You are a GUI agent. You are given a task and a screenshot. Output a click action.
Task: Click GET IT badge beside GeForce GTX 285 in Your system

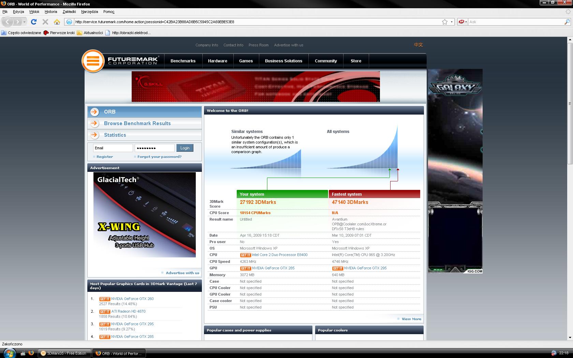pos(246,268)
